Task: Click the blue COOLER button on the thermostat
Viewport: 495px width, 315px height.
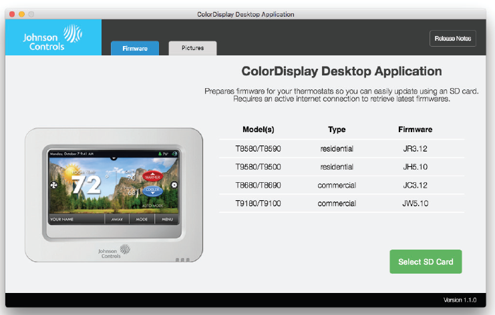Action: (x=152, y=190)
